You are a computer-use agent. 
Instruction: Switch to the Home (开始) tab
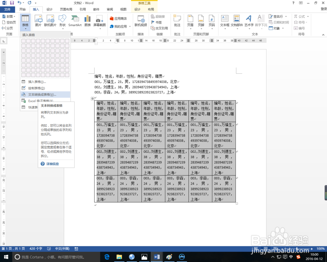pyautogui.click(x=22, y=9)
